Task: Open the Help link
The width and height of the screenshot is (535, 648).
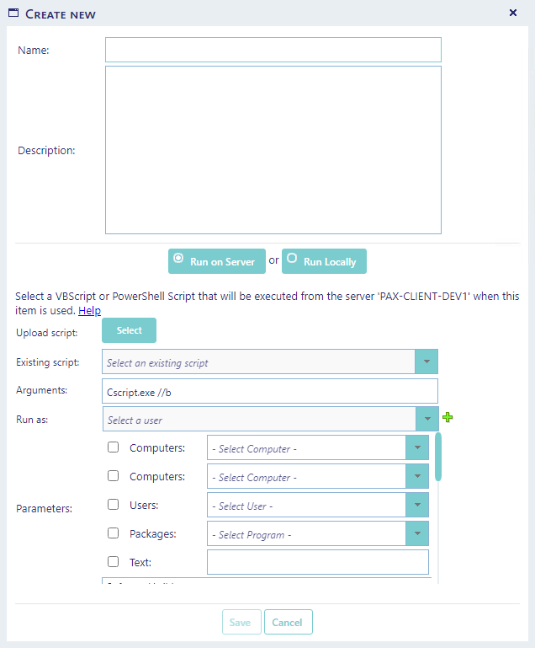Action: tap(89, 311)
